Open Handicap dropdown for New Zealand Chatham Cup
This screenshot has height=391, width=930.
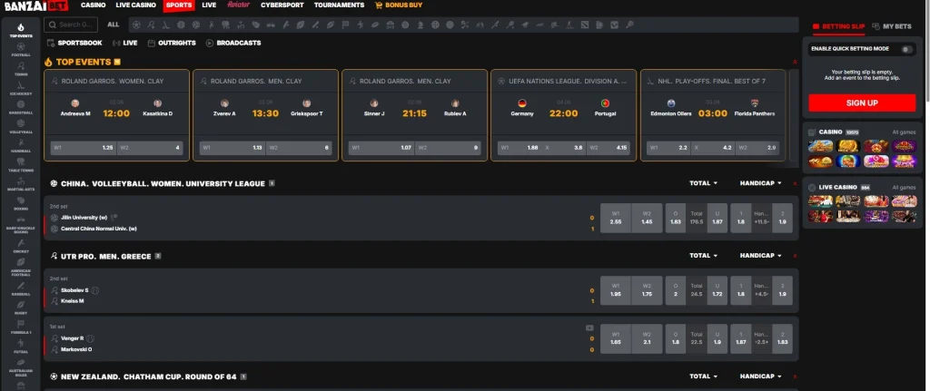tap(760, 376)
